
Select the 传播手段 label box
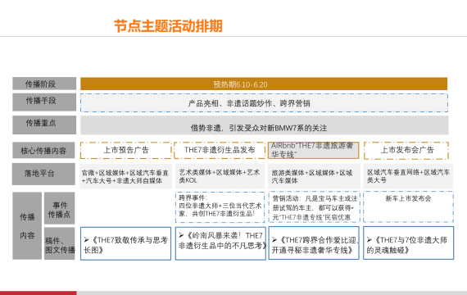[44, 102]
